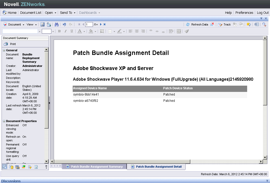Align text right
The height and width of the screenshot is (183, 270).
coord(143,31)
